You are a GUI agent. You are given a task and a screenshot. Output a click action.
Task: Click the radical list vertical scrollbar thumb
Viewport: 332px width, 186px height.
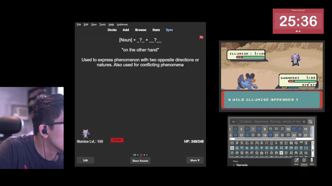[x=313, y=150]
